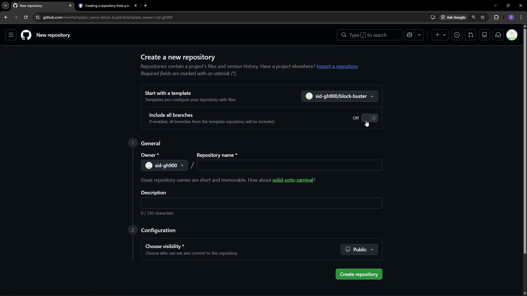View site information icon in address bar

tap(38, 17)
